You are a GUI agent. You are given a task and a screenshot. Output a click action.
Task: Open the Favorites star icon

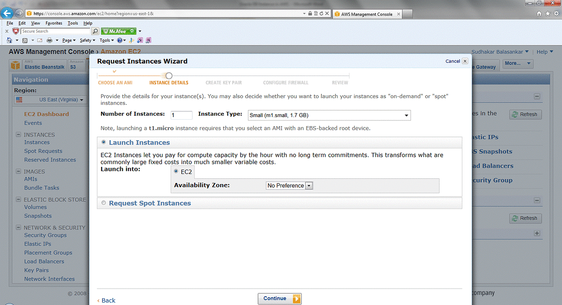pos(548,14)
